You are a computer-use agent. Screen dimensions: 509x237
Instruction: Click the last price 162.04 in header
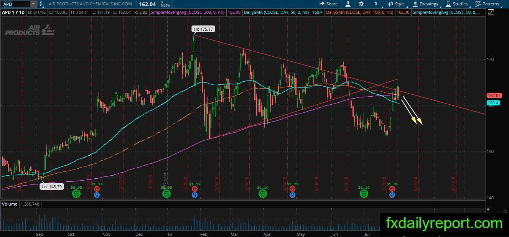pyautogui.click(x=147, y=4)
